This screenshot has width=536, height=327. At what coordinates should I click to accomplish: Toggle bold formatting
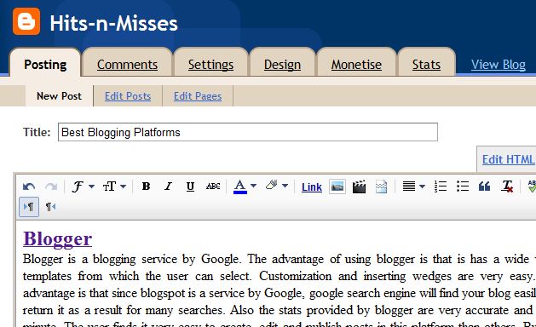coord(146,186)
